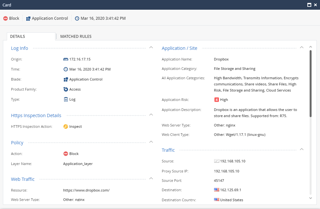The image size is (320, 209).
Task: Select the Details tab
Action: (x=18, y=37)
